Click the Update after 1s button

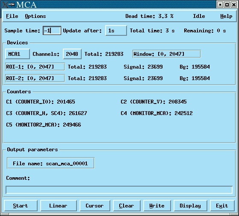click(116, 31)
